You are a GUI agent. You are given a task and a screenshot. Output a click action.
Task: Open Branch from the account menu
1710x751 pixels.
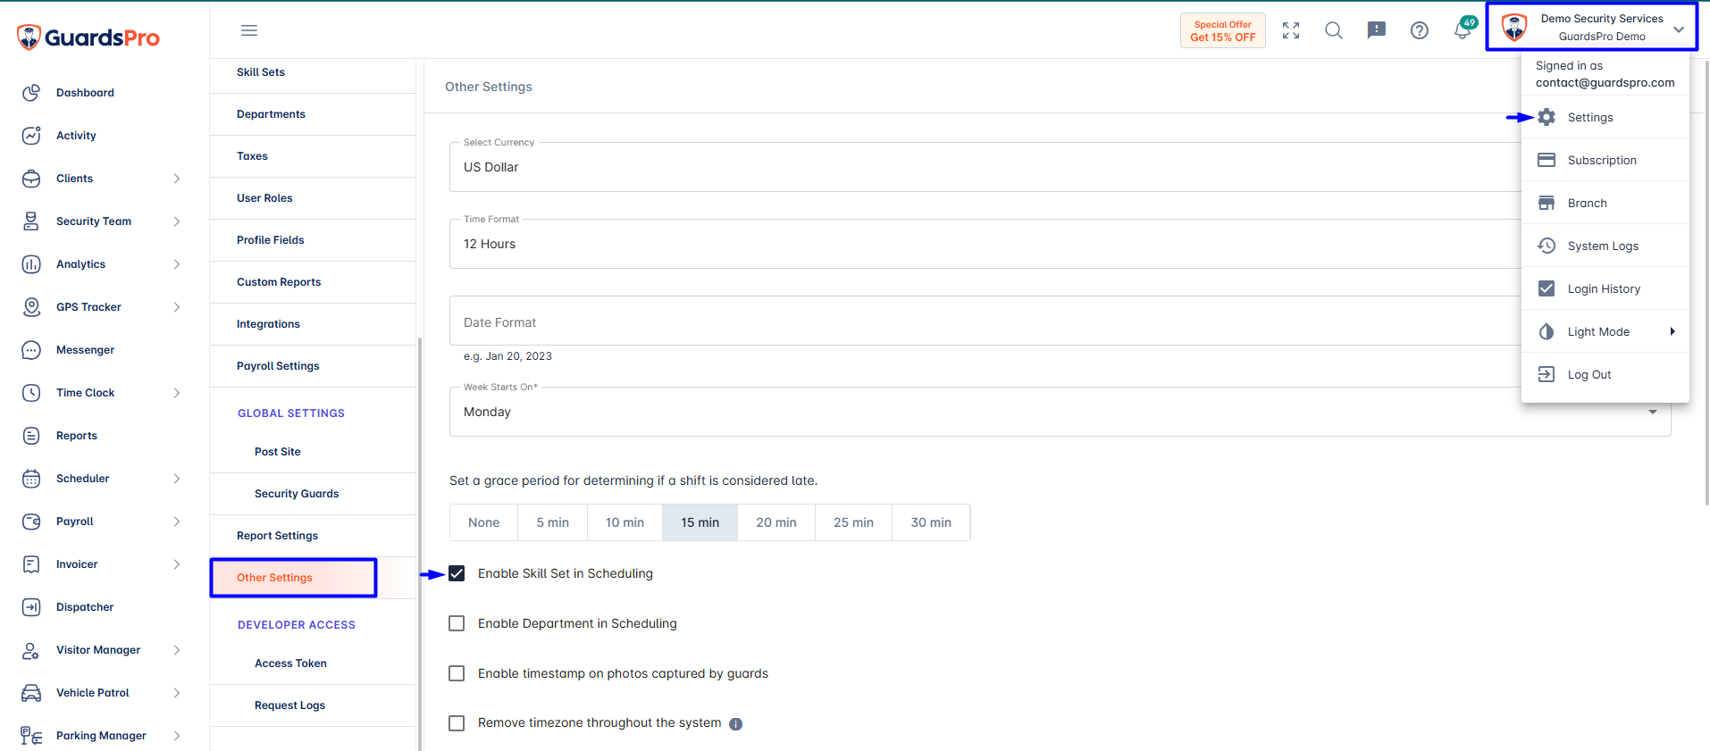coord(1605,203)
